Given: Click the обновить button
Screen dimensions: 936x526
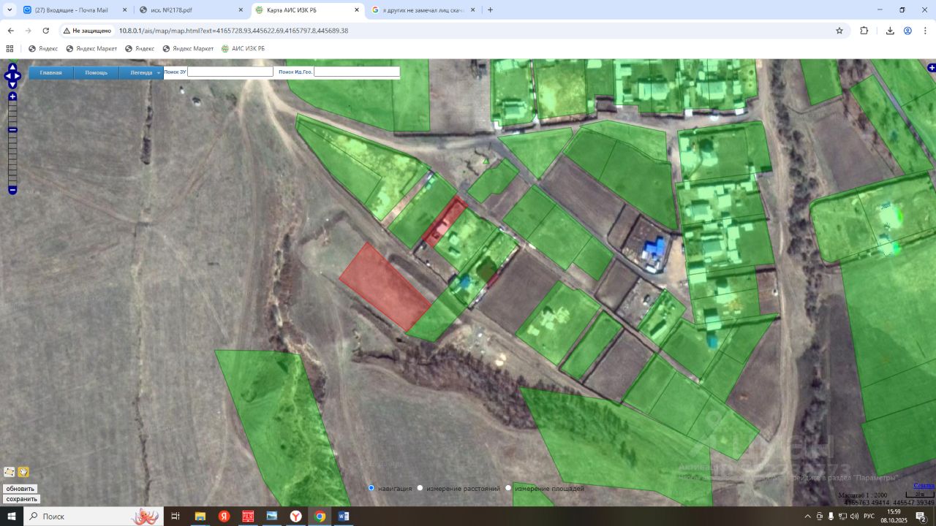Looking at the screenshot, I should pos(20,489).
